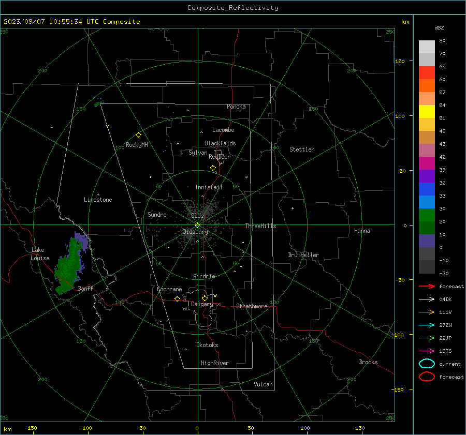
Task: Click the Lacombe city label
Action: point(223,130)
